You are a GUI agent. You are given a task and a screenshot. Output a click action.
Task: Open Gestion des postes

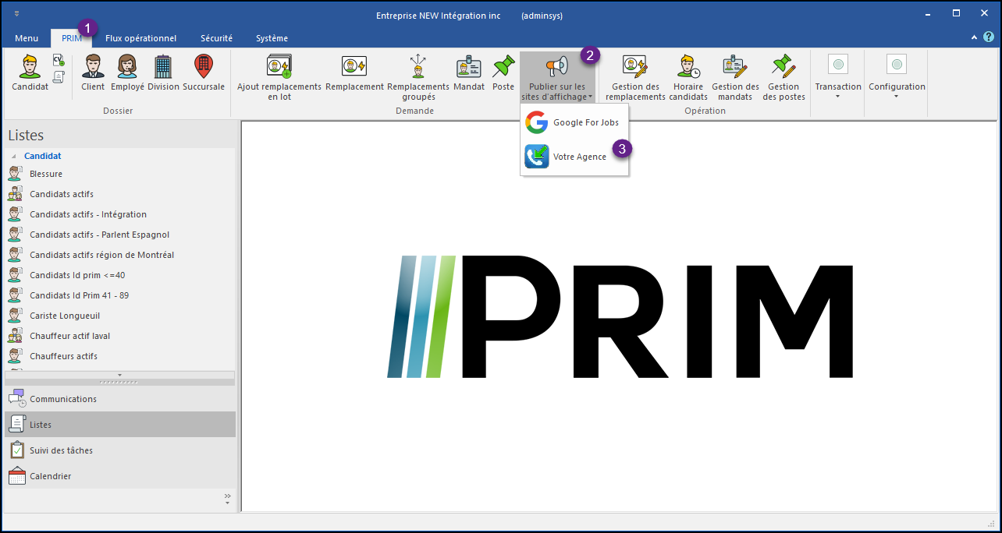(x=783, y=78)
